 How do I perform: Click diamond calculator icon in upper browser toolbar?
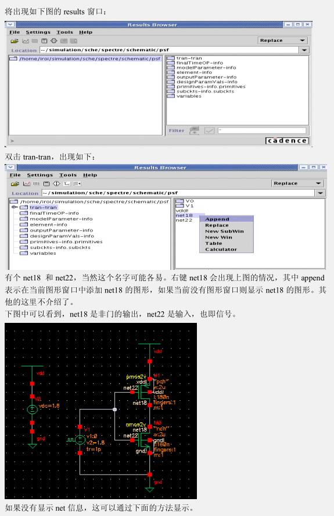tap(54, 41)
